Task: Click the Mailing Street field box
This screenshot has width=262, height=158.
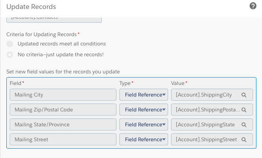Action: tap(63, 140)
